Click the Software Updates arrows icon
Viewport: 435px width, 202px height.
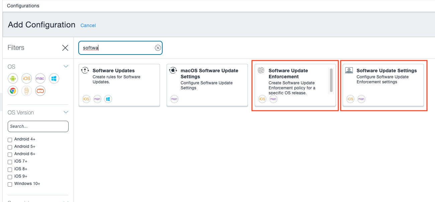click(85, 70)
